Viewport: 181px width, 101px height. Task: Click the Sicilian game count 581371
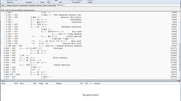(x=174, y=48)
